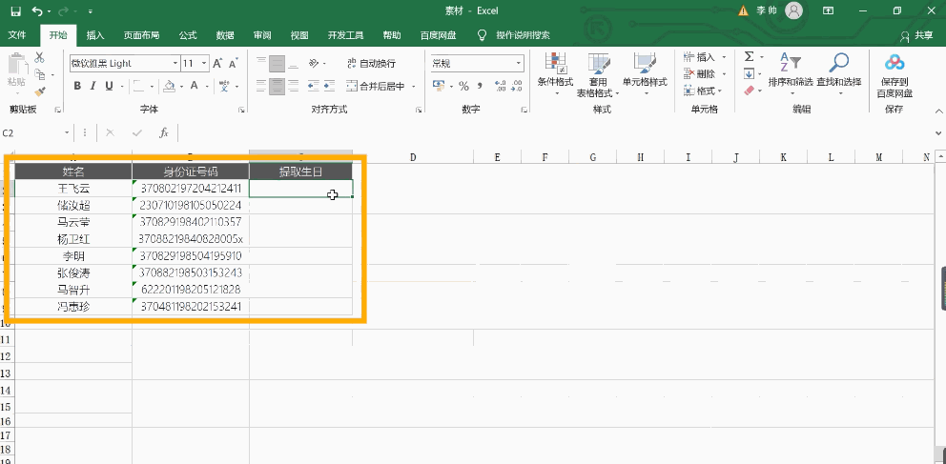Toggle Italic formatting
The image size is (946, 464).
tap(93, 86)
